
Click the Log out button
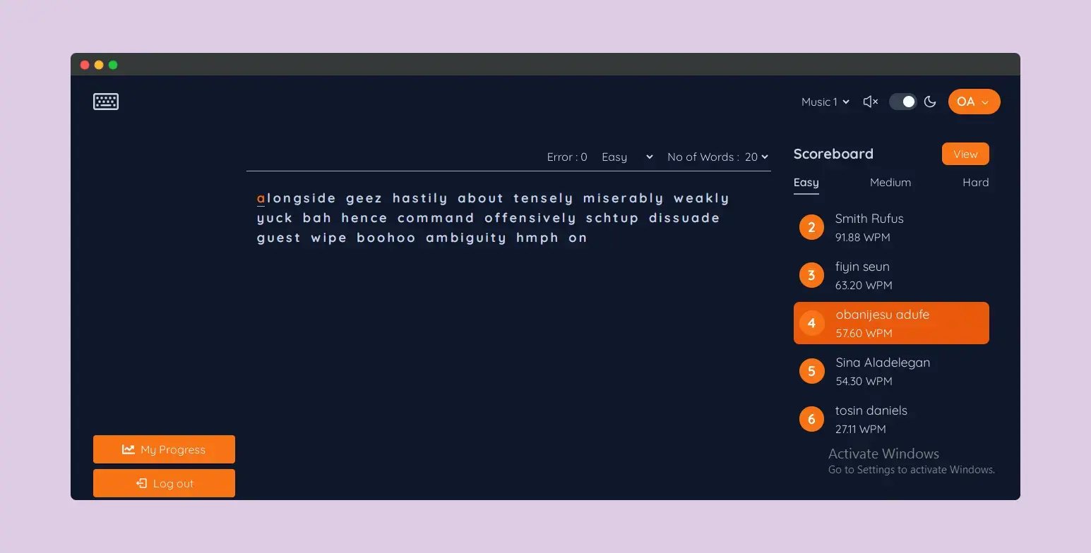click(164, 483)
